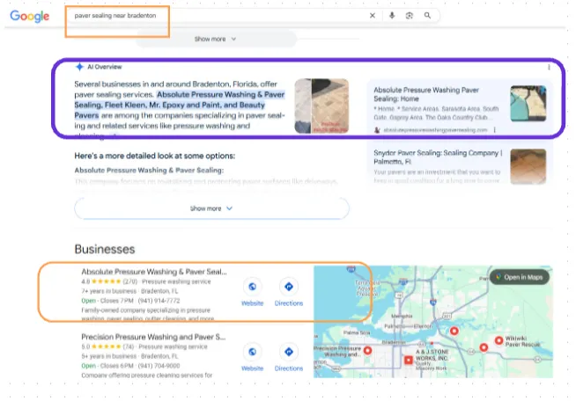Click the magnifying glass search icon
This screenshot has width=576, height=401.
point(427,16)
